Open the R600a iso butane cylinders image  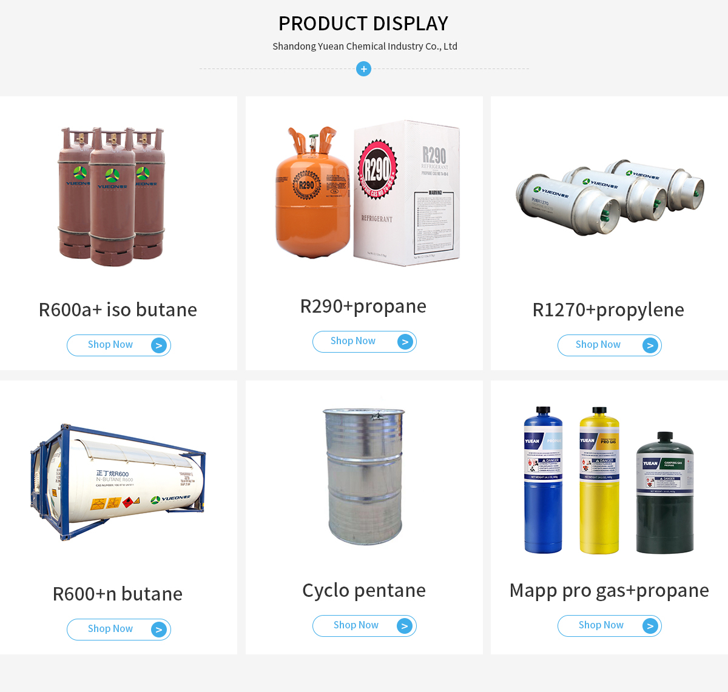111,196
